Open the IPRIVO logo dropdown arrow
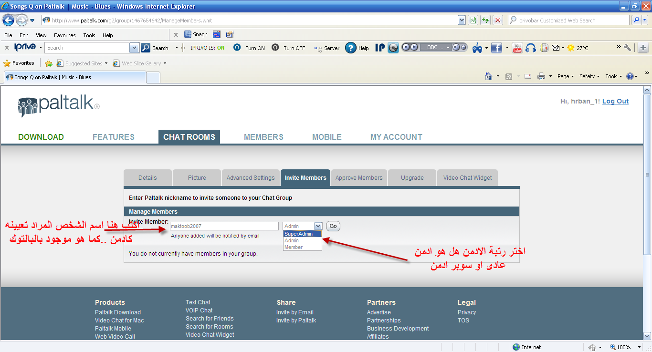Viewport: 652px width, 352px height. click(41, 48)
